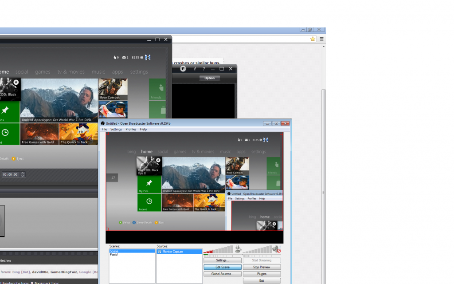Click the circled E icon in capture window
Image resolution: width=454 pixels, height=284 pixels.
(x=183, y=69)
